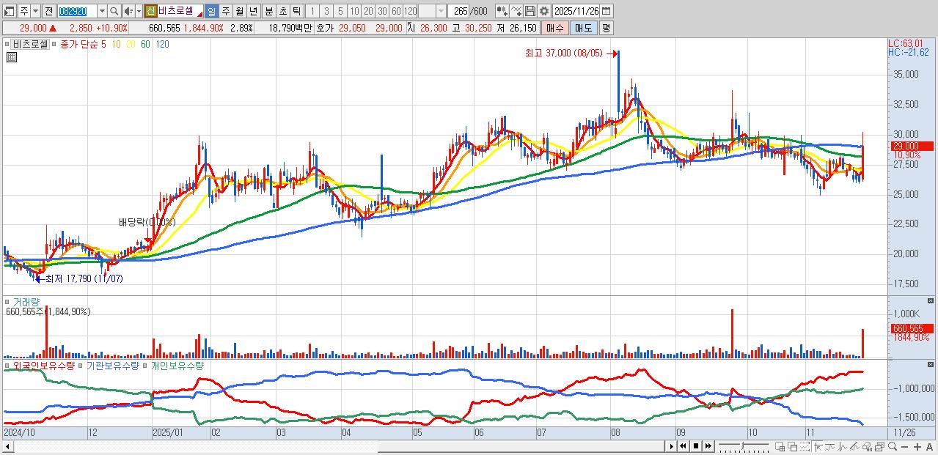Click the chart image capture icon

click(x=880, y=446)
